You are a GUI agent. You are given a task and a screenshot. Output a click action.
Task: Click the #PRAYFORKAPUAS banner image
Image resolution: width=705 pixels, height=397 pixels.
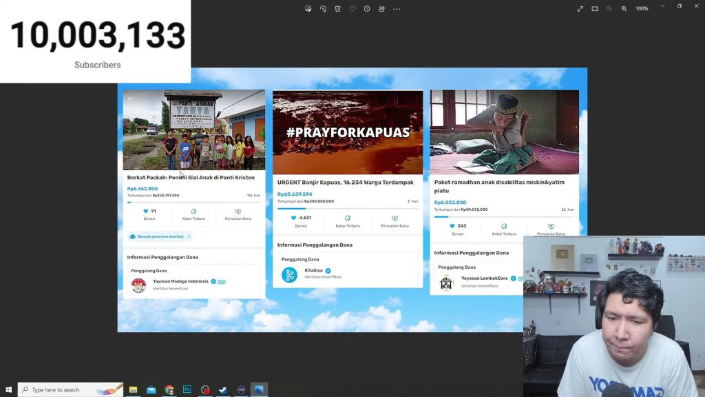point(348,132)
